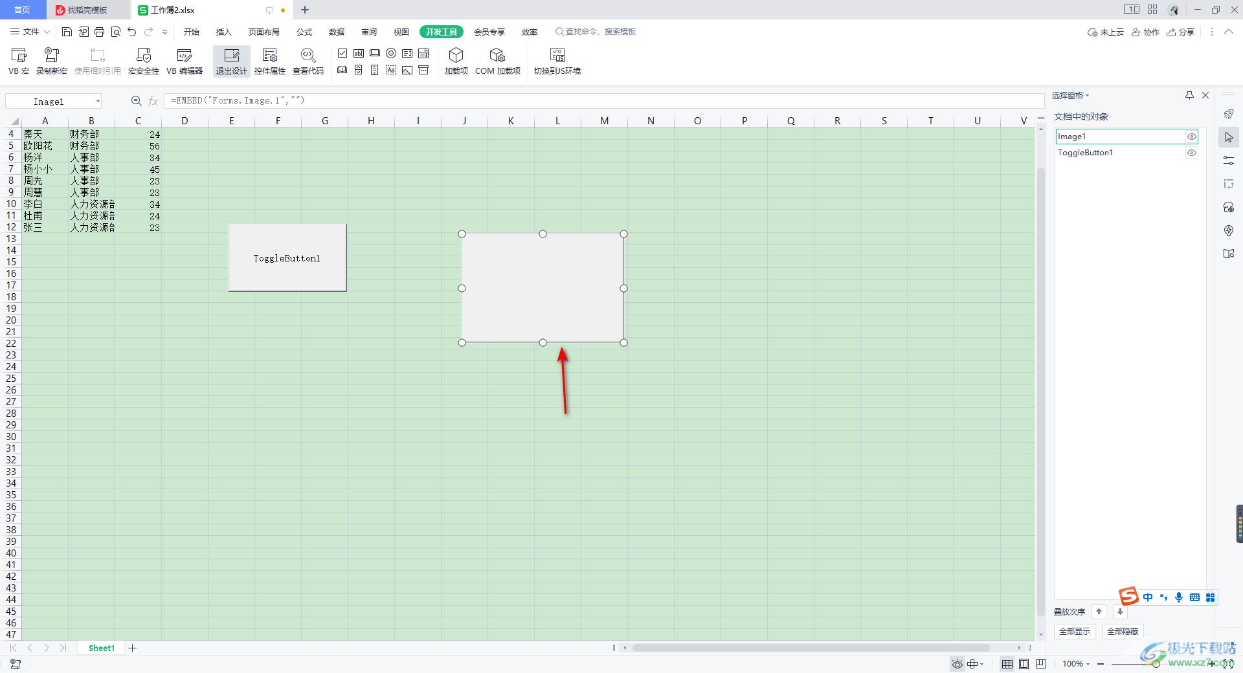Click 查看代码 view code
This screenshot has width=1243, height=673.
308,61
